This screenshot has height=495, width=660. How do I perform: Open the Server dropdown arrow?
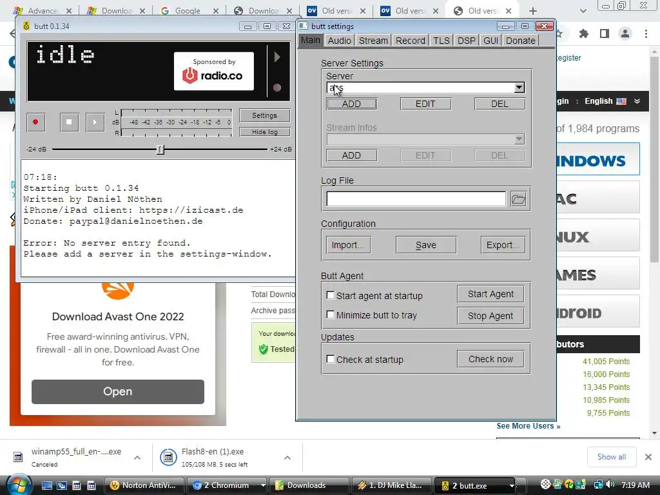coord(519,88)
